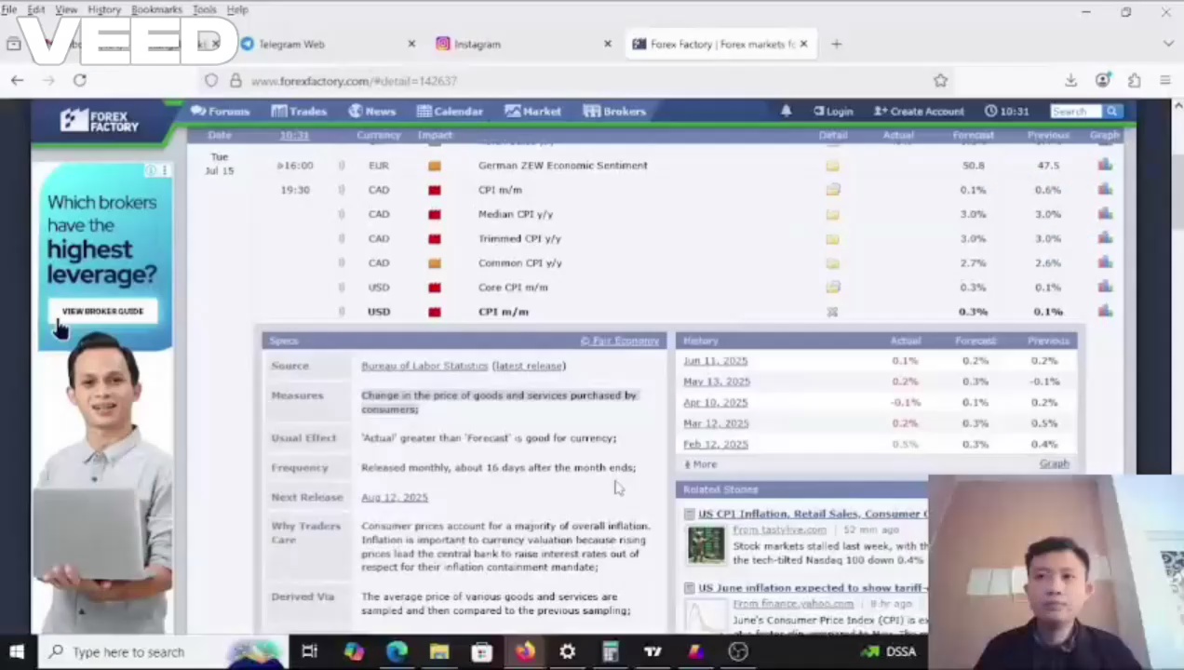Image resolution: width=1184 pixels, height=670 pixels.
Task: Open a new tab with the plus button
Action: point(836,44)
